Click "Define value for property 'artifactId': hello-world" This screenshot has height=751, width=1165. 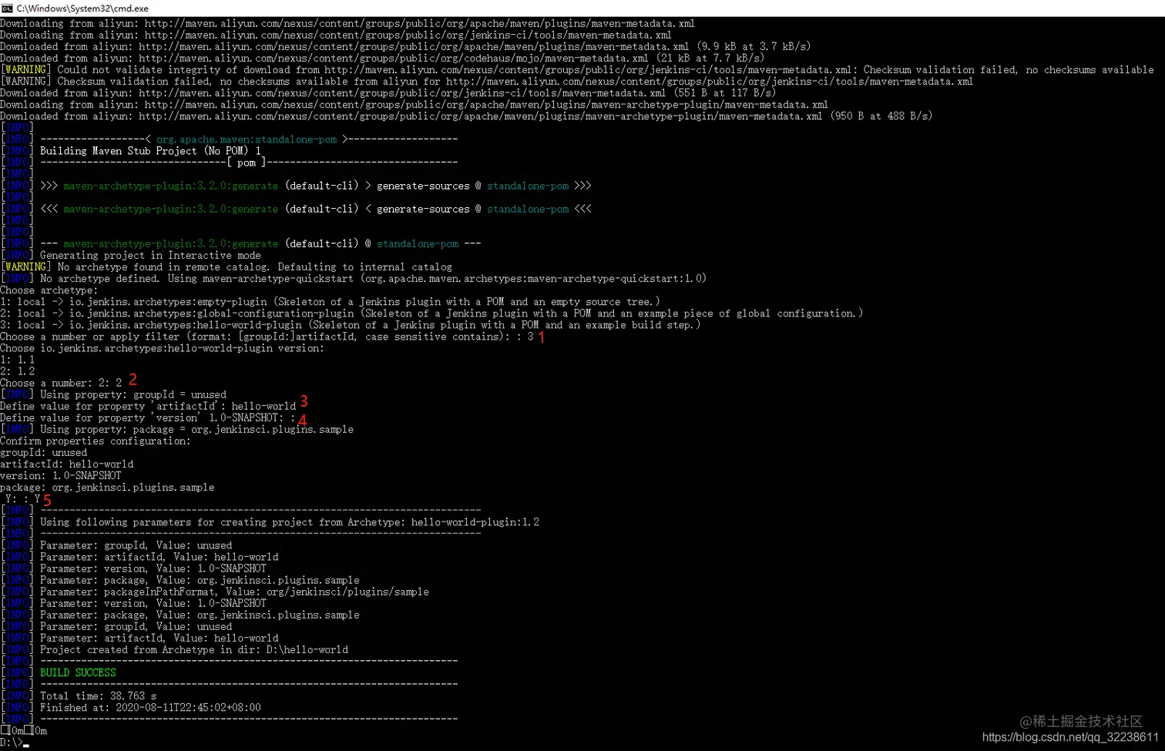pos(148,406)
